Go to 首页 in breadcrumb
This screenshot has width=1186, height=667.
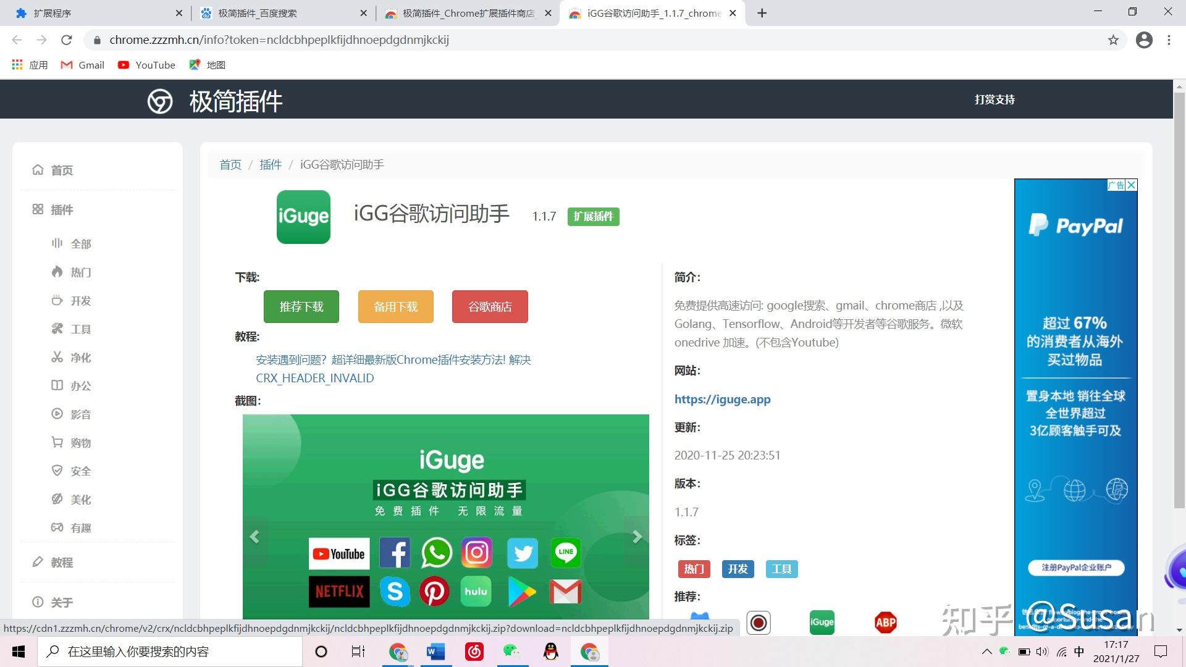[x=230, y=164]
